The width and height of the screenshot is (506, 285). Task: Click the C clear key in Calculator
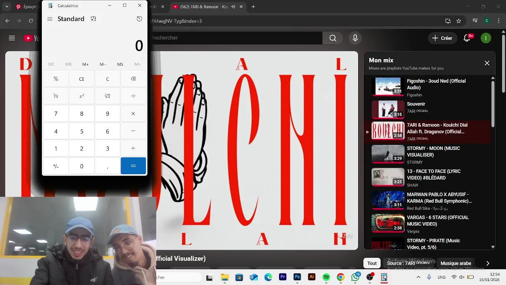click(x=108, y=79)
